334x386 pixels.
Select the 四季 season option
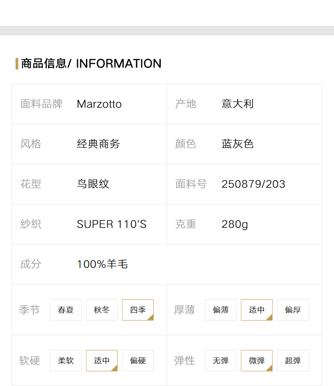click(x=138, y=310)
